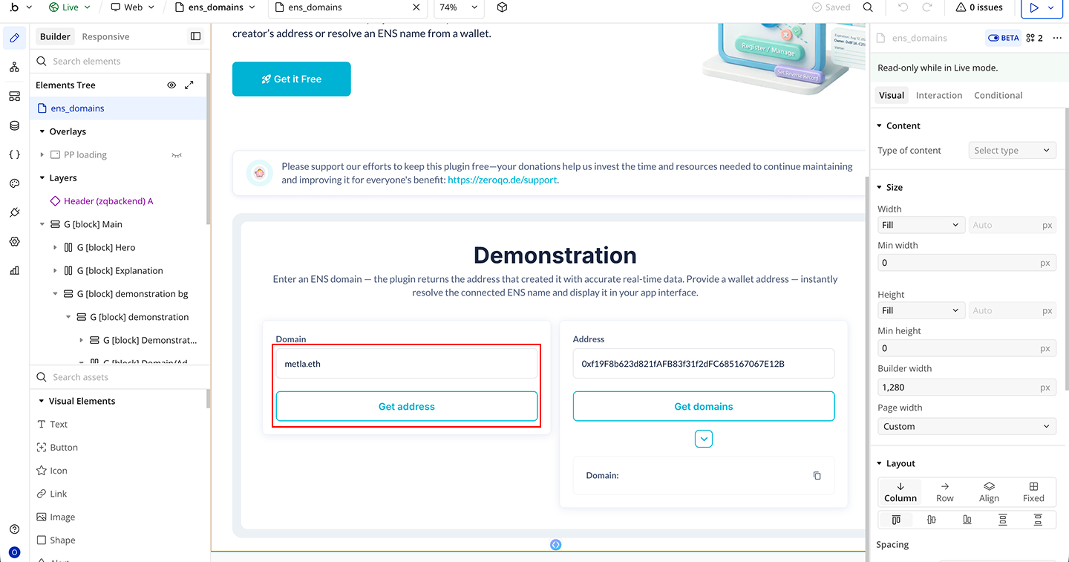Click the Get it Free button
The height and width of the screenshot is (562, 1069).
click(x=292, y=79)
